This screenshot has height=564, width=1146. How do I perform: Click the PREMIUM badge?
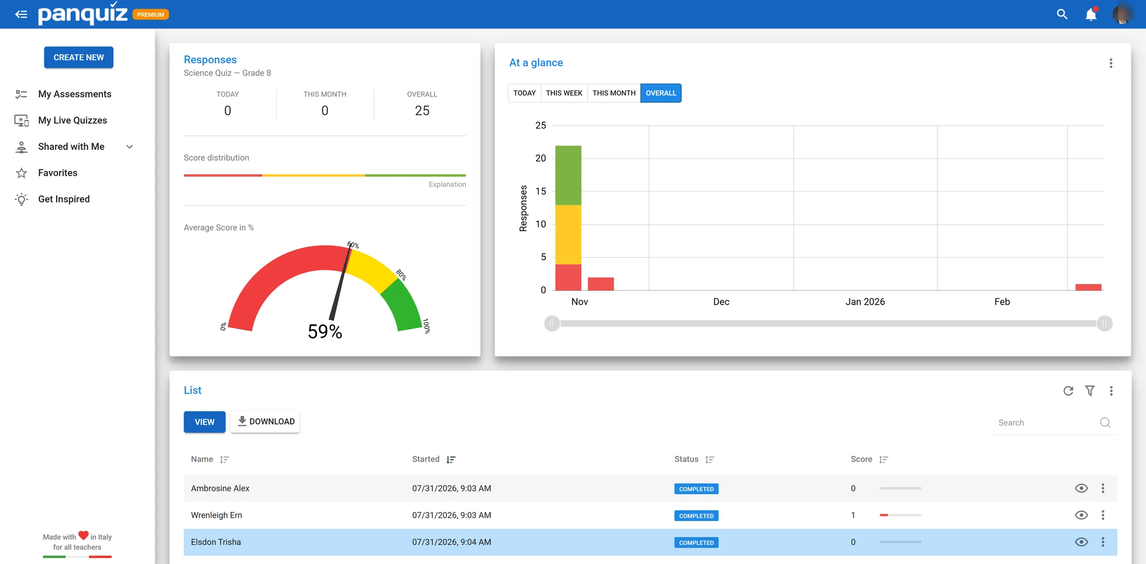coord(150,15)
